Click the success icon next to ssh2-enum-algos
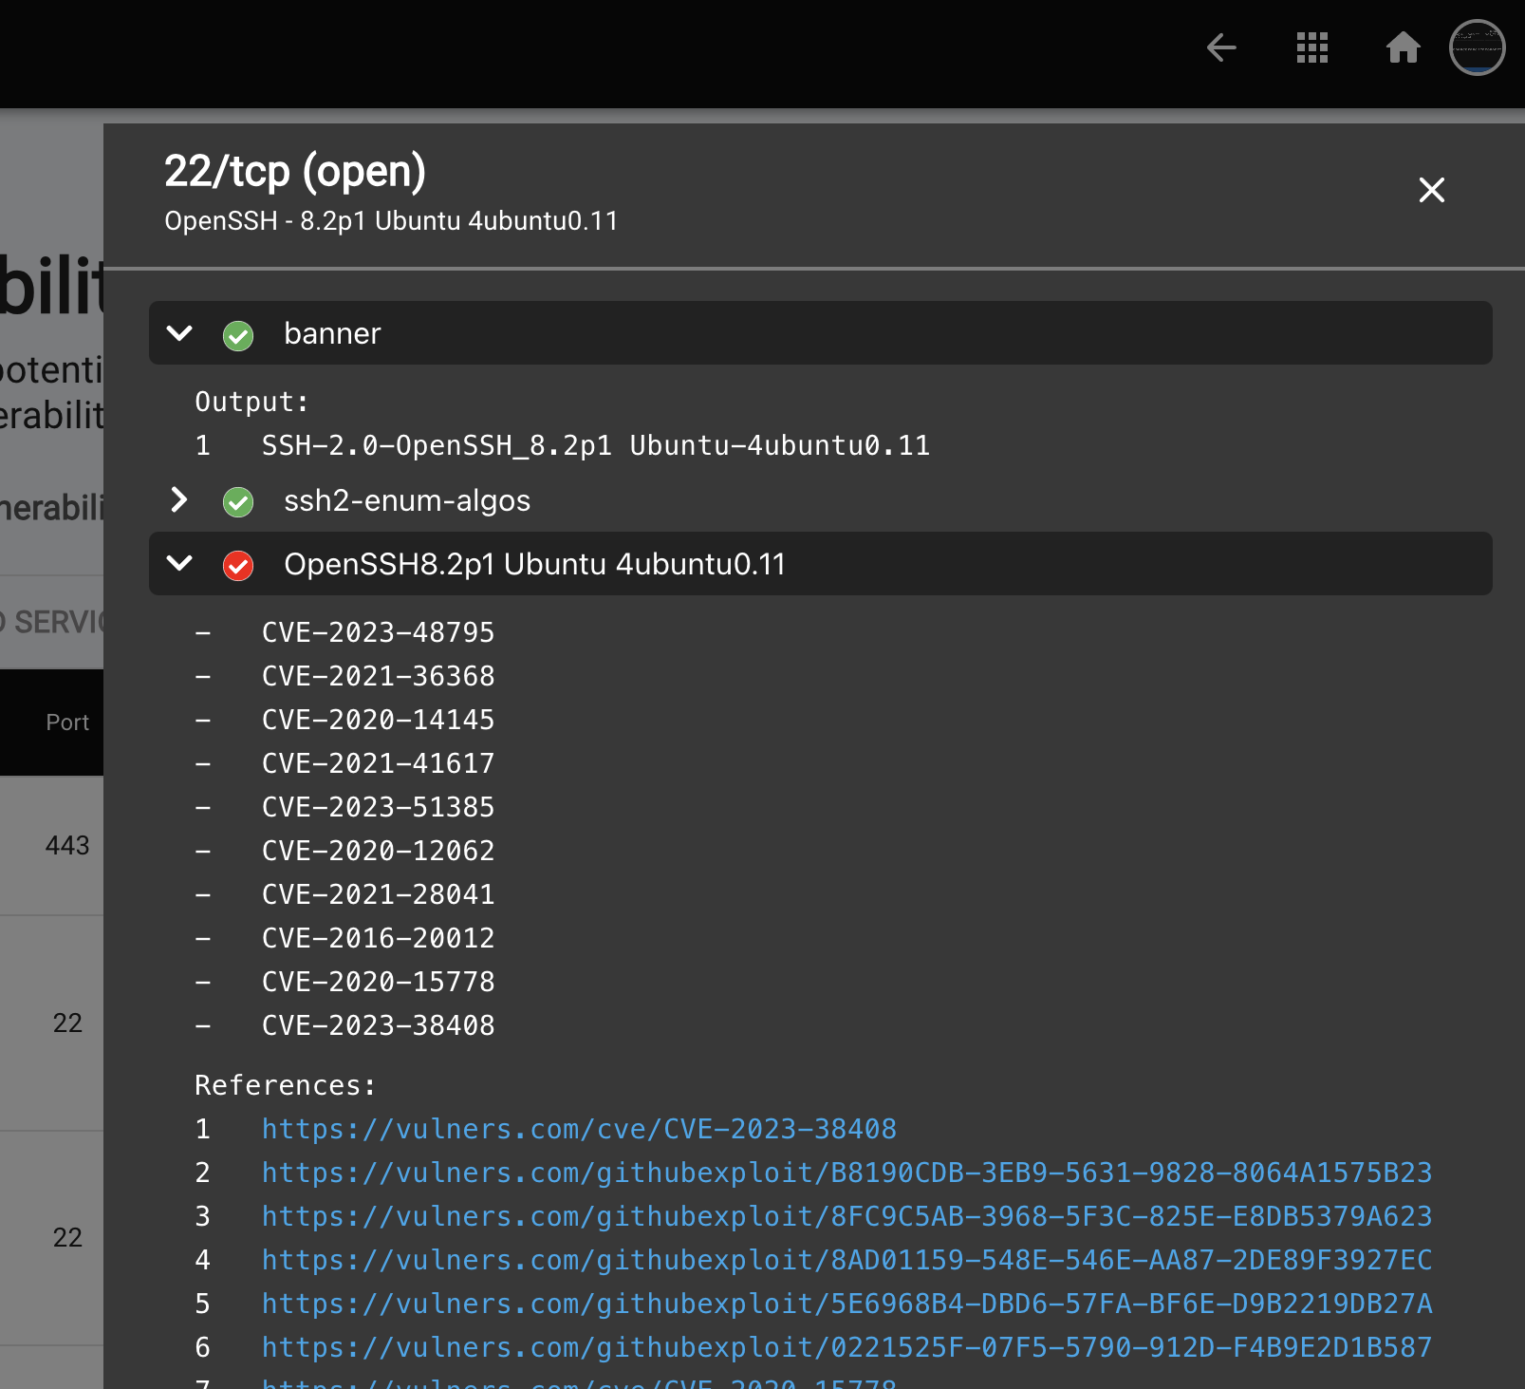This screenshot has width=1525, height=1389. coord(237,502)
